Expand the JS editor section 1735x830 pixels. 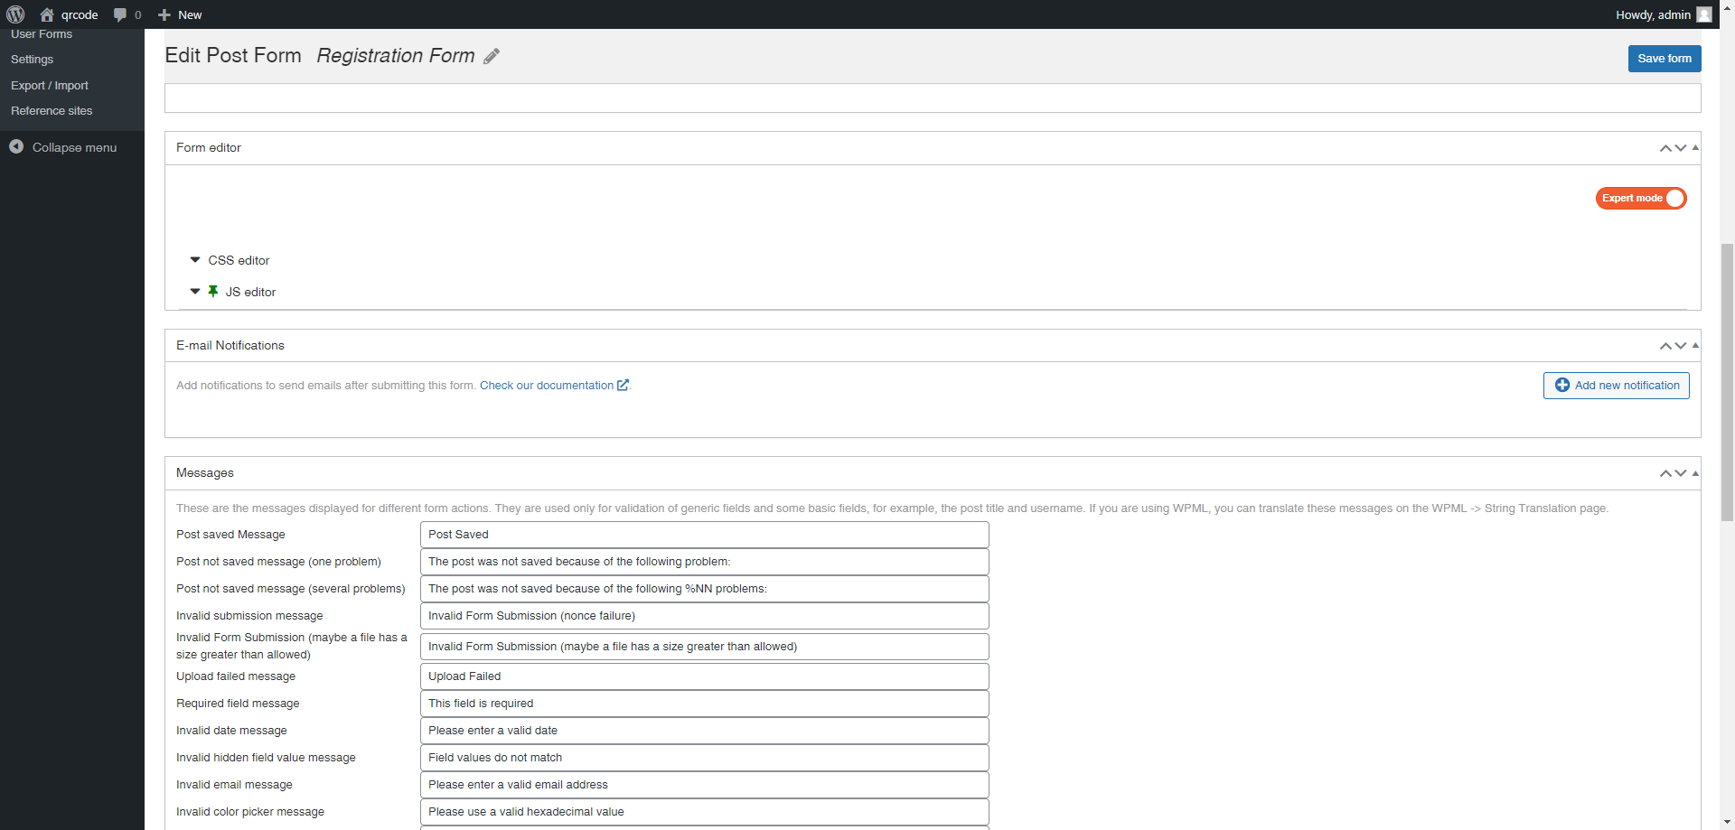[195, 292]
